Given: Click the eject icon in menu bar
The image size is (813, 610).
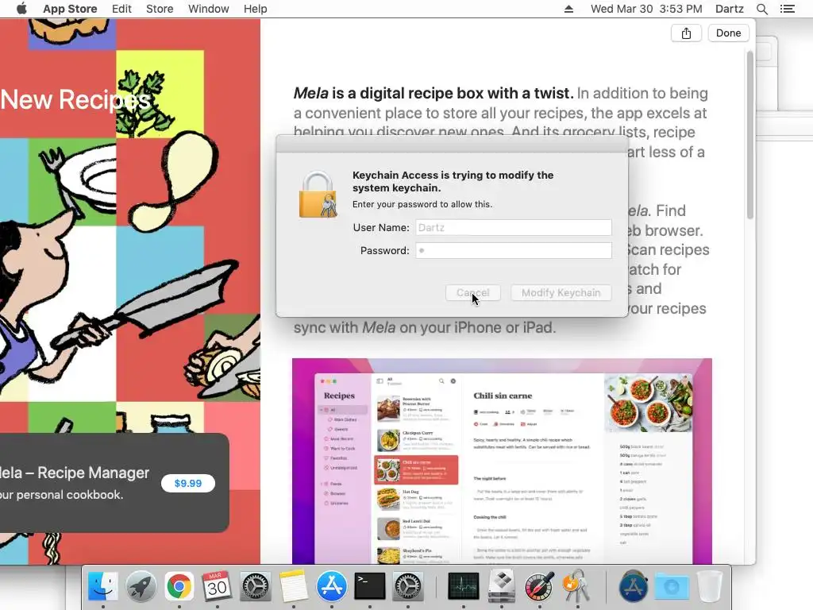Looking at the screenshot, I should point(568,9).
